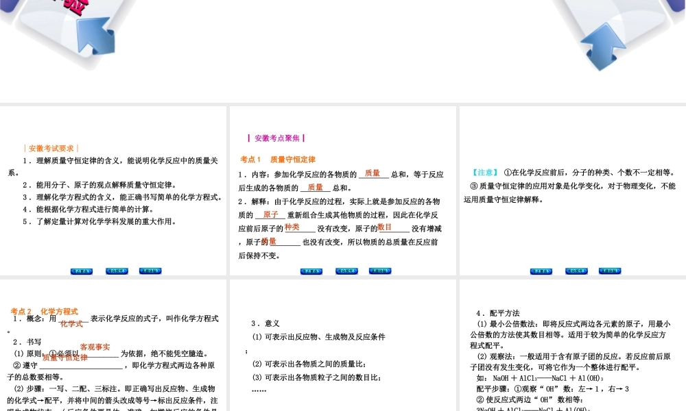The width and height of the screenshot is (686, 411).
Task: Click the text 3．意义
Action: tap(265, 323)
